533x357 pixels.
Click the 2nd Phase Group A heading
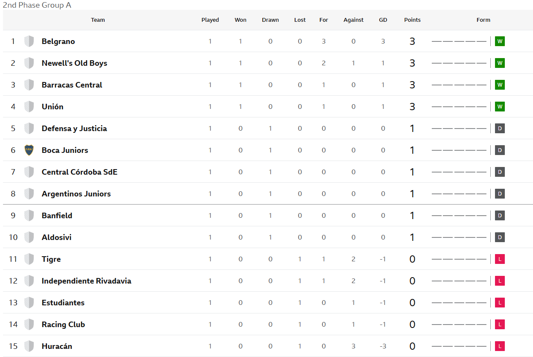(x=37, y=5)
